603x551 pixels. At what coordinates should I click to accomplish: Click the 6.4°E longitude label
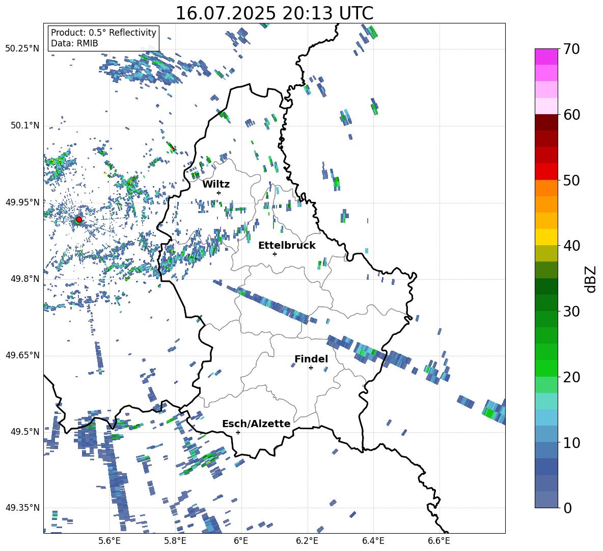point(373,541)
